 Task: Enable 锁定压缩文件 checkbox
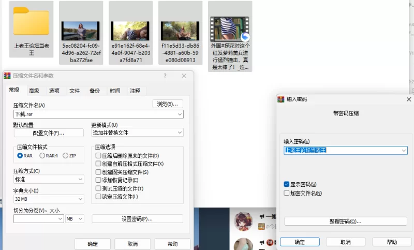(x=98, y=197)
